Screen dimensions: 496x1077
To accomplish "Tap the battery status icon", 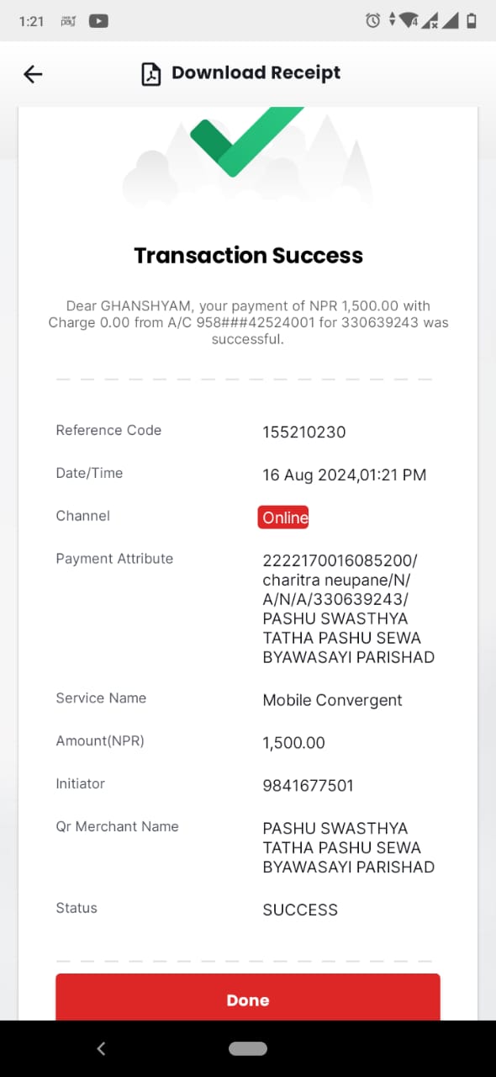I will (x=472, y=21).
